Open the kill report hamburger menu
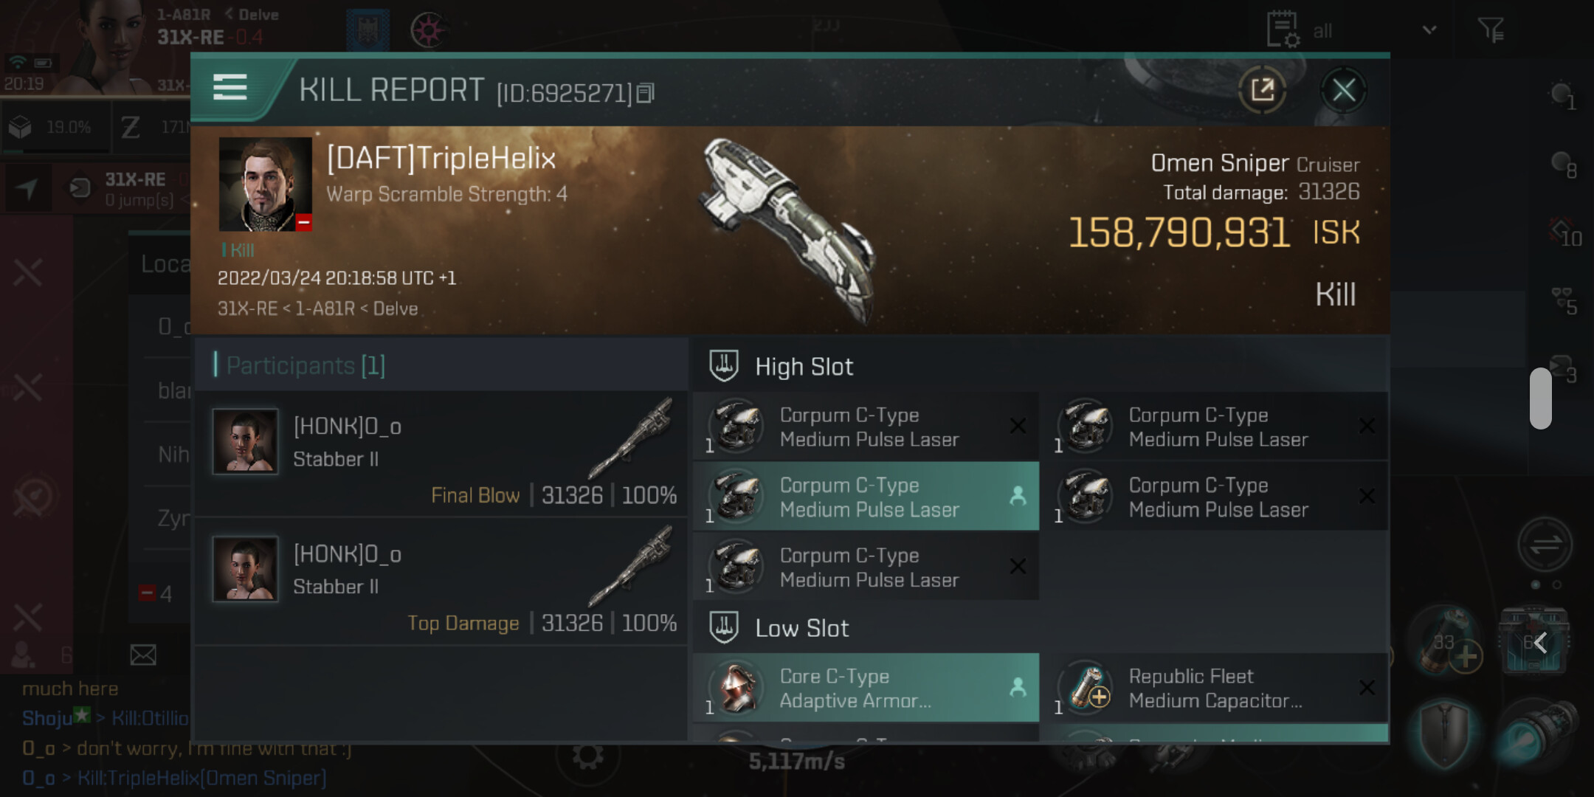This screenshot has height=797, width=1594. pos(230,88)
